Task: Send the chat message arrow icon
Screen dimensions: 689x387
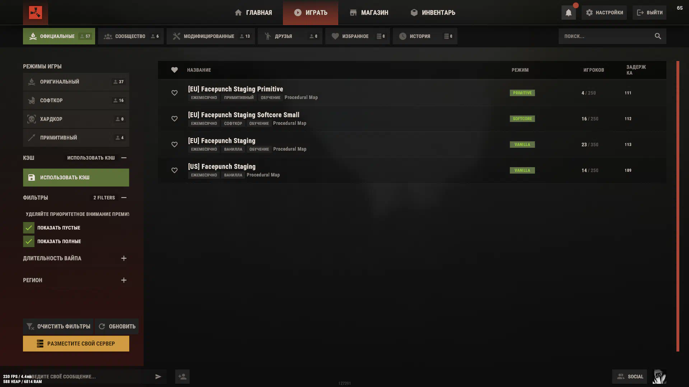Action: pos(158,377)
